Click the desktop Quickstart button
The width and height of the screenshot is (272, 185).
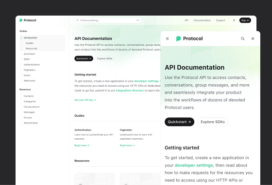(x=84, y=58)
